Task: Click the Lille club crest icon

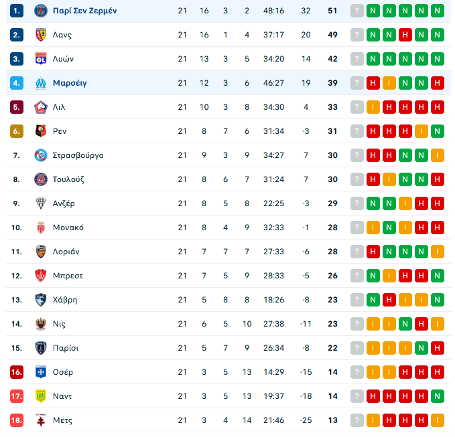Action: 41,107
